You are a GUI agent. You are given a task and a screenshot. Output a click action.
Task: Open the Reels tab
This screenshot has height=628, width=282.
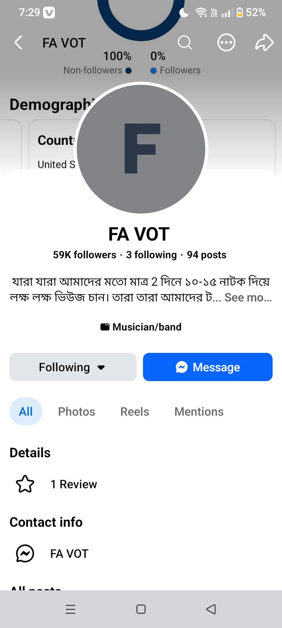click(135, 411)
